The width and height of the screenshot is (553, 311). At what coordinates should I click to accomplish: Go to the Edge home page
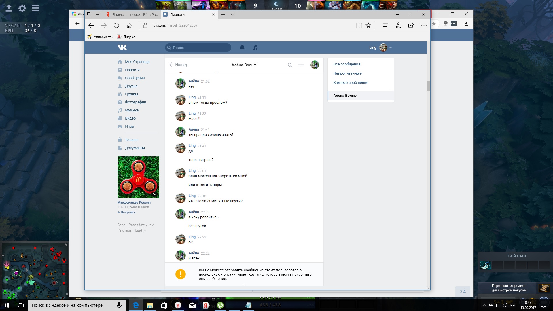pos(129,26)
